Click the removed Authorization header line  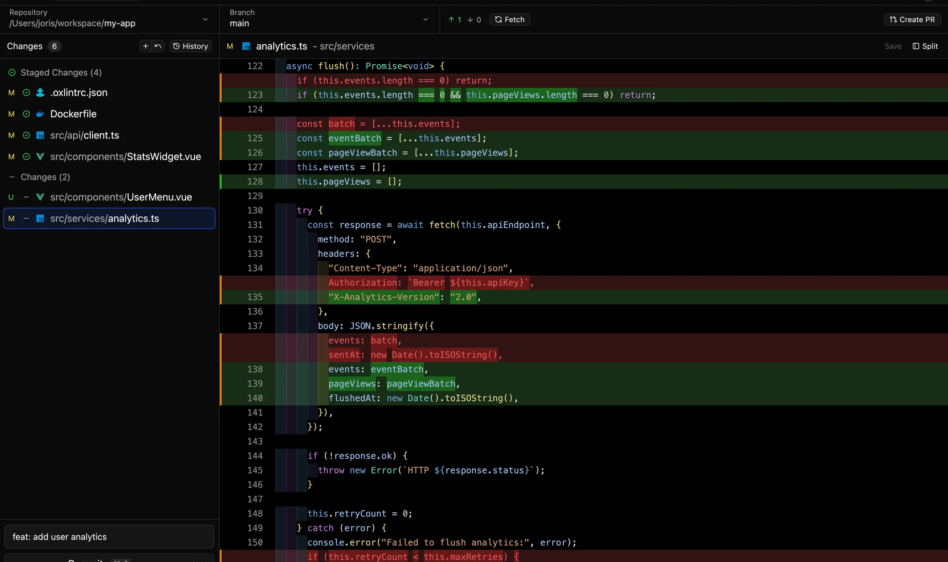[x=584, y=283]
